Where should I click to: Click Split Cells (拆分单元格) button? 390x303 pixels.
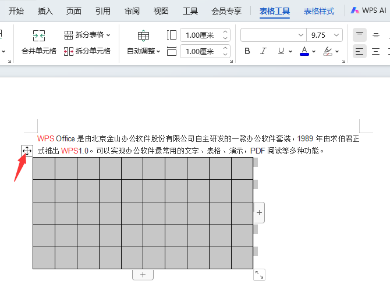tap(87, 51)
